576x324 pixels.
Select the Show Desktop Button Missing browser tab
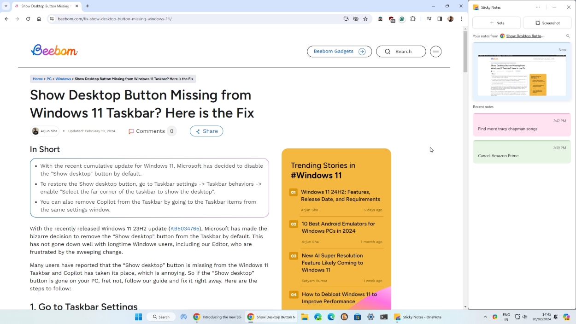(44, 6)
